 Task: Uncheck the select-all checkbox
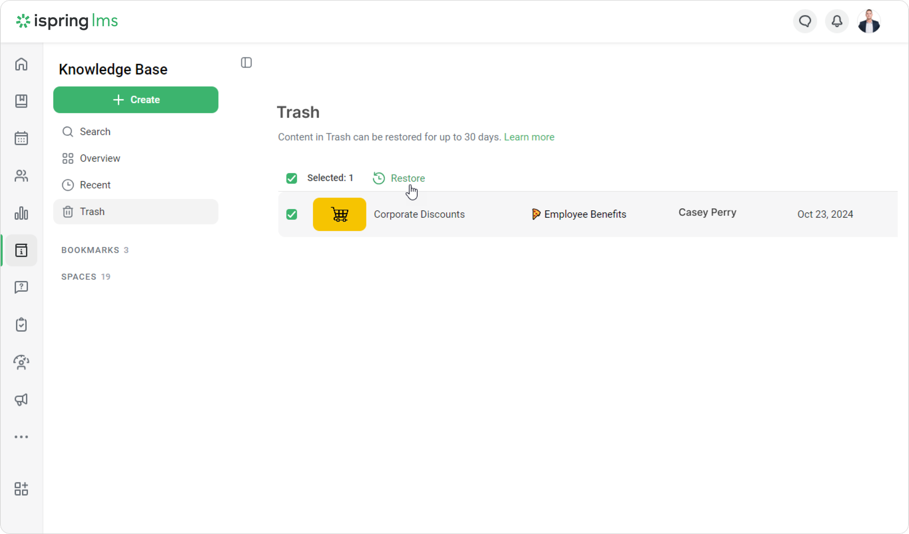coord(292,178)
